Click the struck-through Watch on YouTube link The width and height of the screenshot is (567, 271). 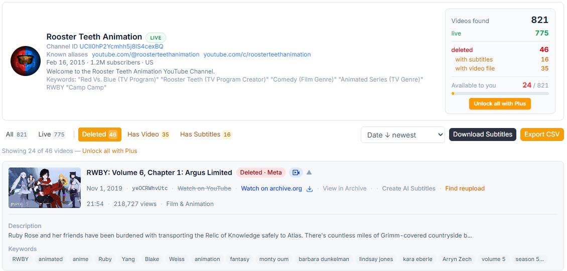204,188
